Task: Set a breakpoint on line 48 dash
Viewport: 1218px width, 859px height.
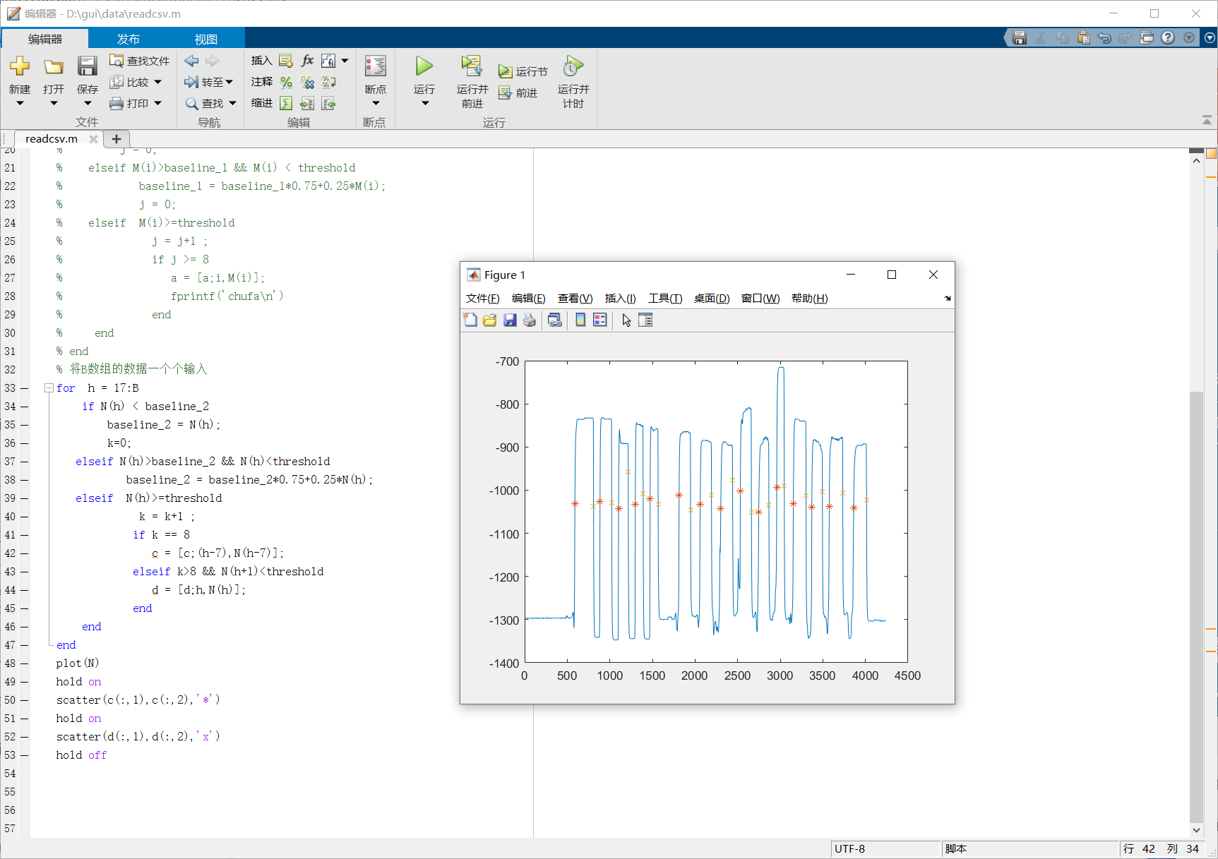Action: 24,663
